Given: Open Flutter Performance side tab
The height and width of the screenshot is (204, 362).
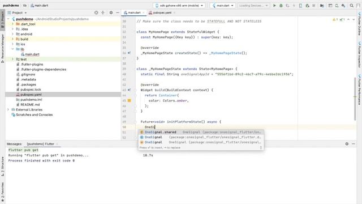Looking at the screenshot, I should pyautogui.click(x=360, y=90).
